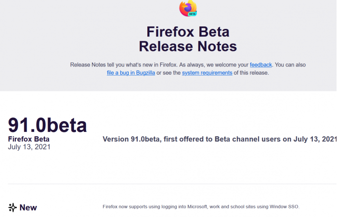Click the Release Notes title line
337x217 pixels.
coord(188,46)
